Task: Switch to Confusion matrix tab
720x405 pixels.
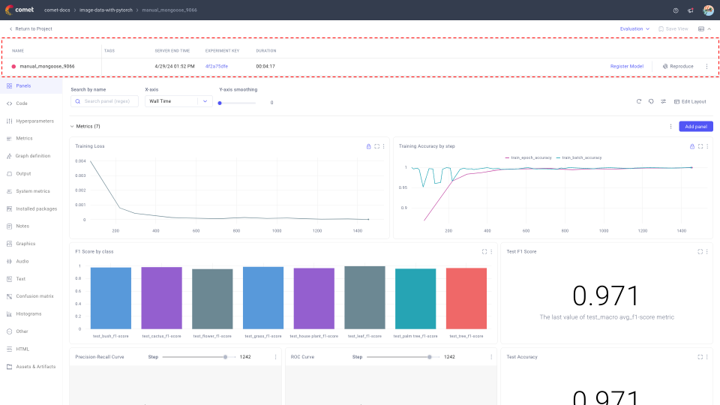Action: (x=34, y=296)
